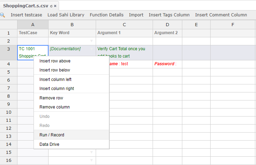Open Key Word dropdown in row 16

[92, 160]
